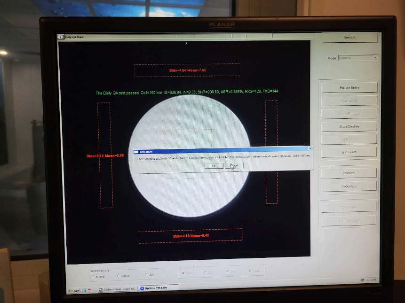Screen dimensions: 405x303
Task: Open the Internet Explorer quick launch icon
Action: pos(84,290)
